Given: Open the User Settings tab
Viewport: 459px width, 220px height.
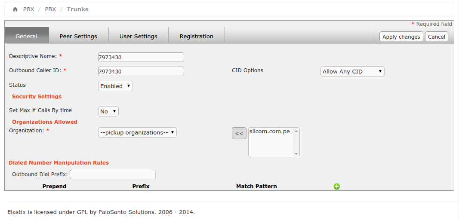Looking at the screenshot, I should [x=138, y=37].
